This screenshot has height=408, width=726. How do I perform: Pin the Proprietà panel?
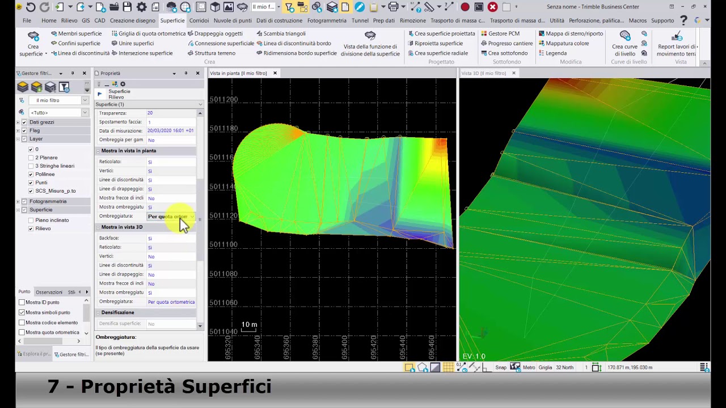(x=185, y=73)
